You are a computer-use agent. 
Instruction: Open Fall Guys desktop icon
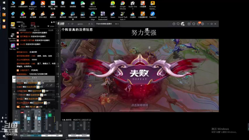pyautogui.click(x=13, y=46)
